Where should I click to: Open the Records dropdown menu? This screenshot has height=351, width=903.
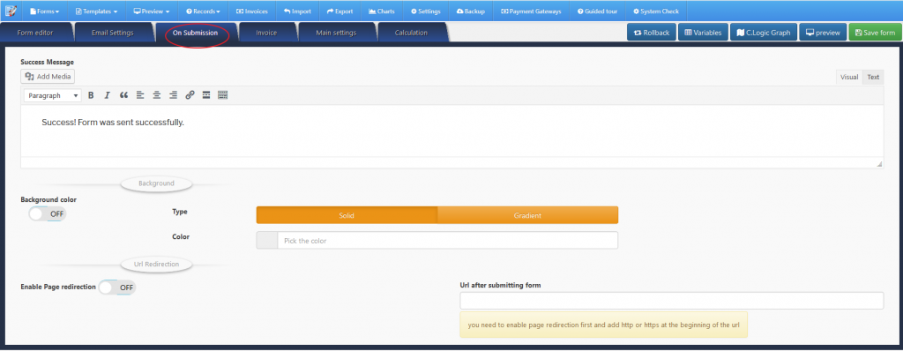click(204, 11)
